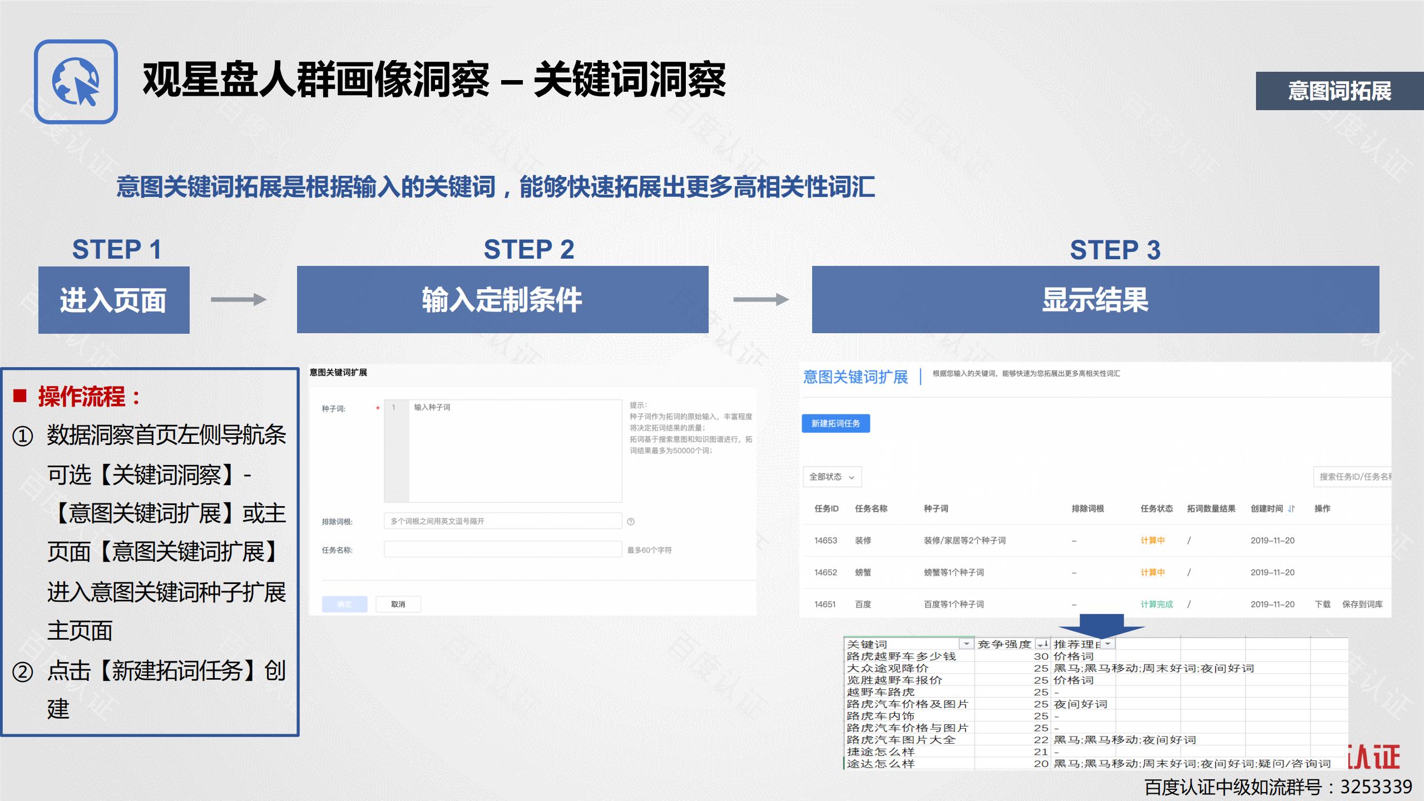Click 最多60个字符 hint text

pos(649,550)
